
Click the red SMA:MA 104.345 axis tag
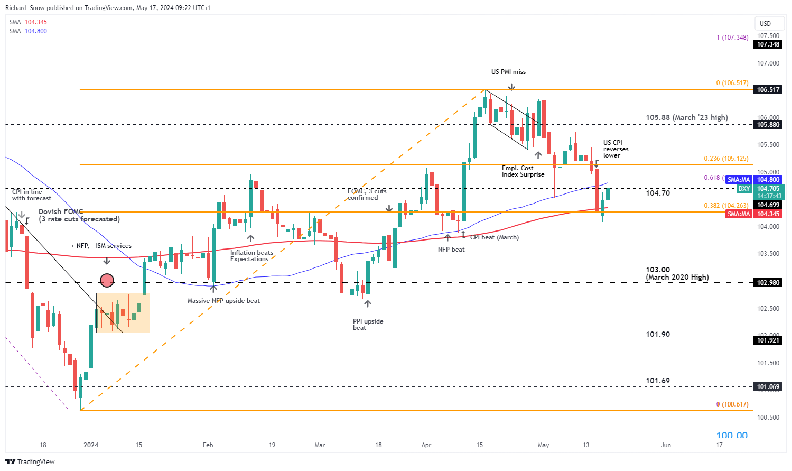(x=754, y=214)
